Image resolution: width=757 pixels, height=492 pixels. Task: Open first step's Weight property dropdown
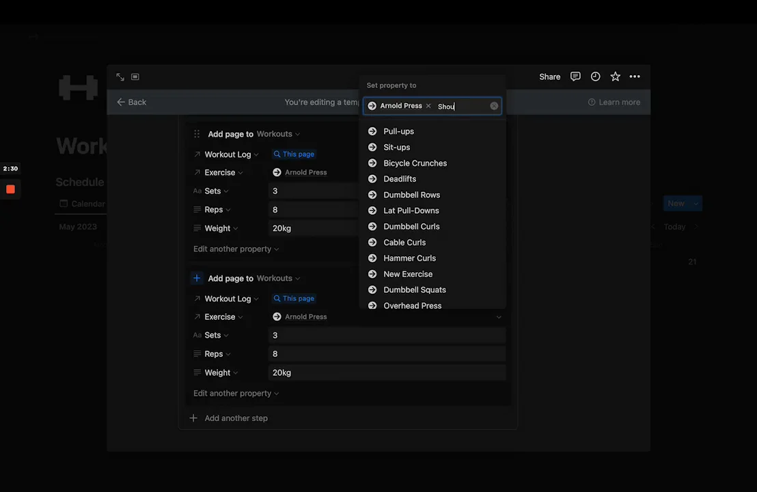pos(221,228)
